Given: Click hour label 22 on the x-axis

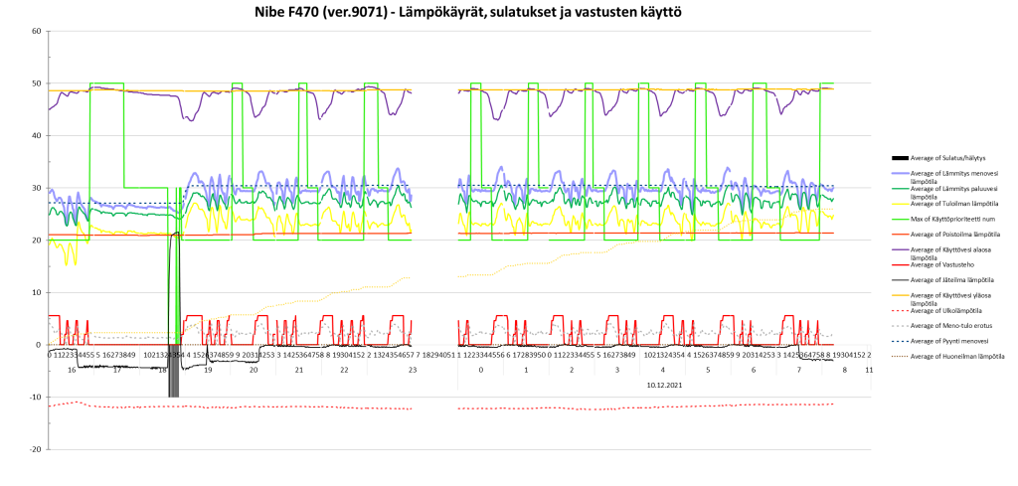Looking at the screenshot, I should click(344, 369).
